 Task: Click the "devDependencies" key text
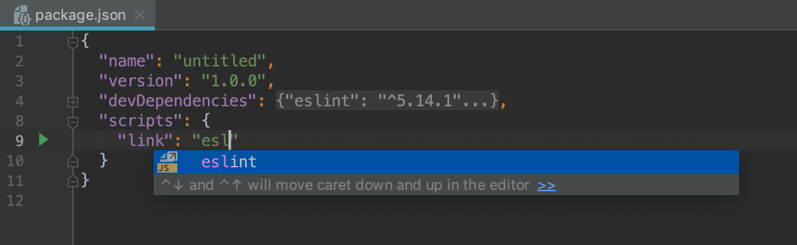click(x=178, y=101)
